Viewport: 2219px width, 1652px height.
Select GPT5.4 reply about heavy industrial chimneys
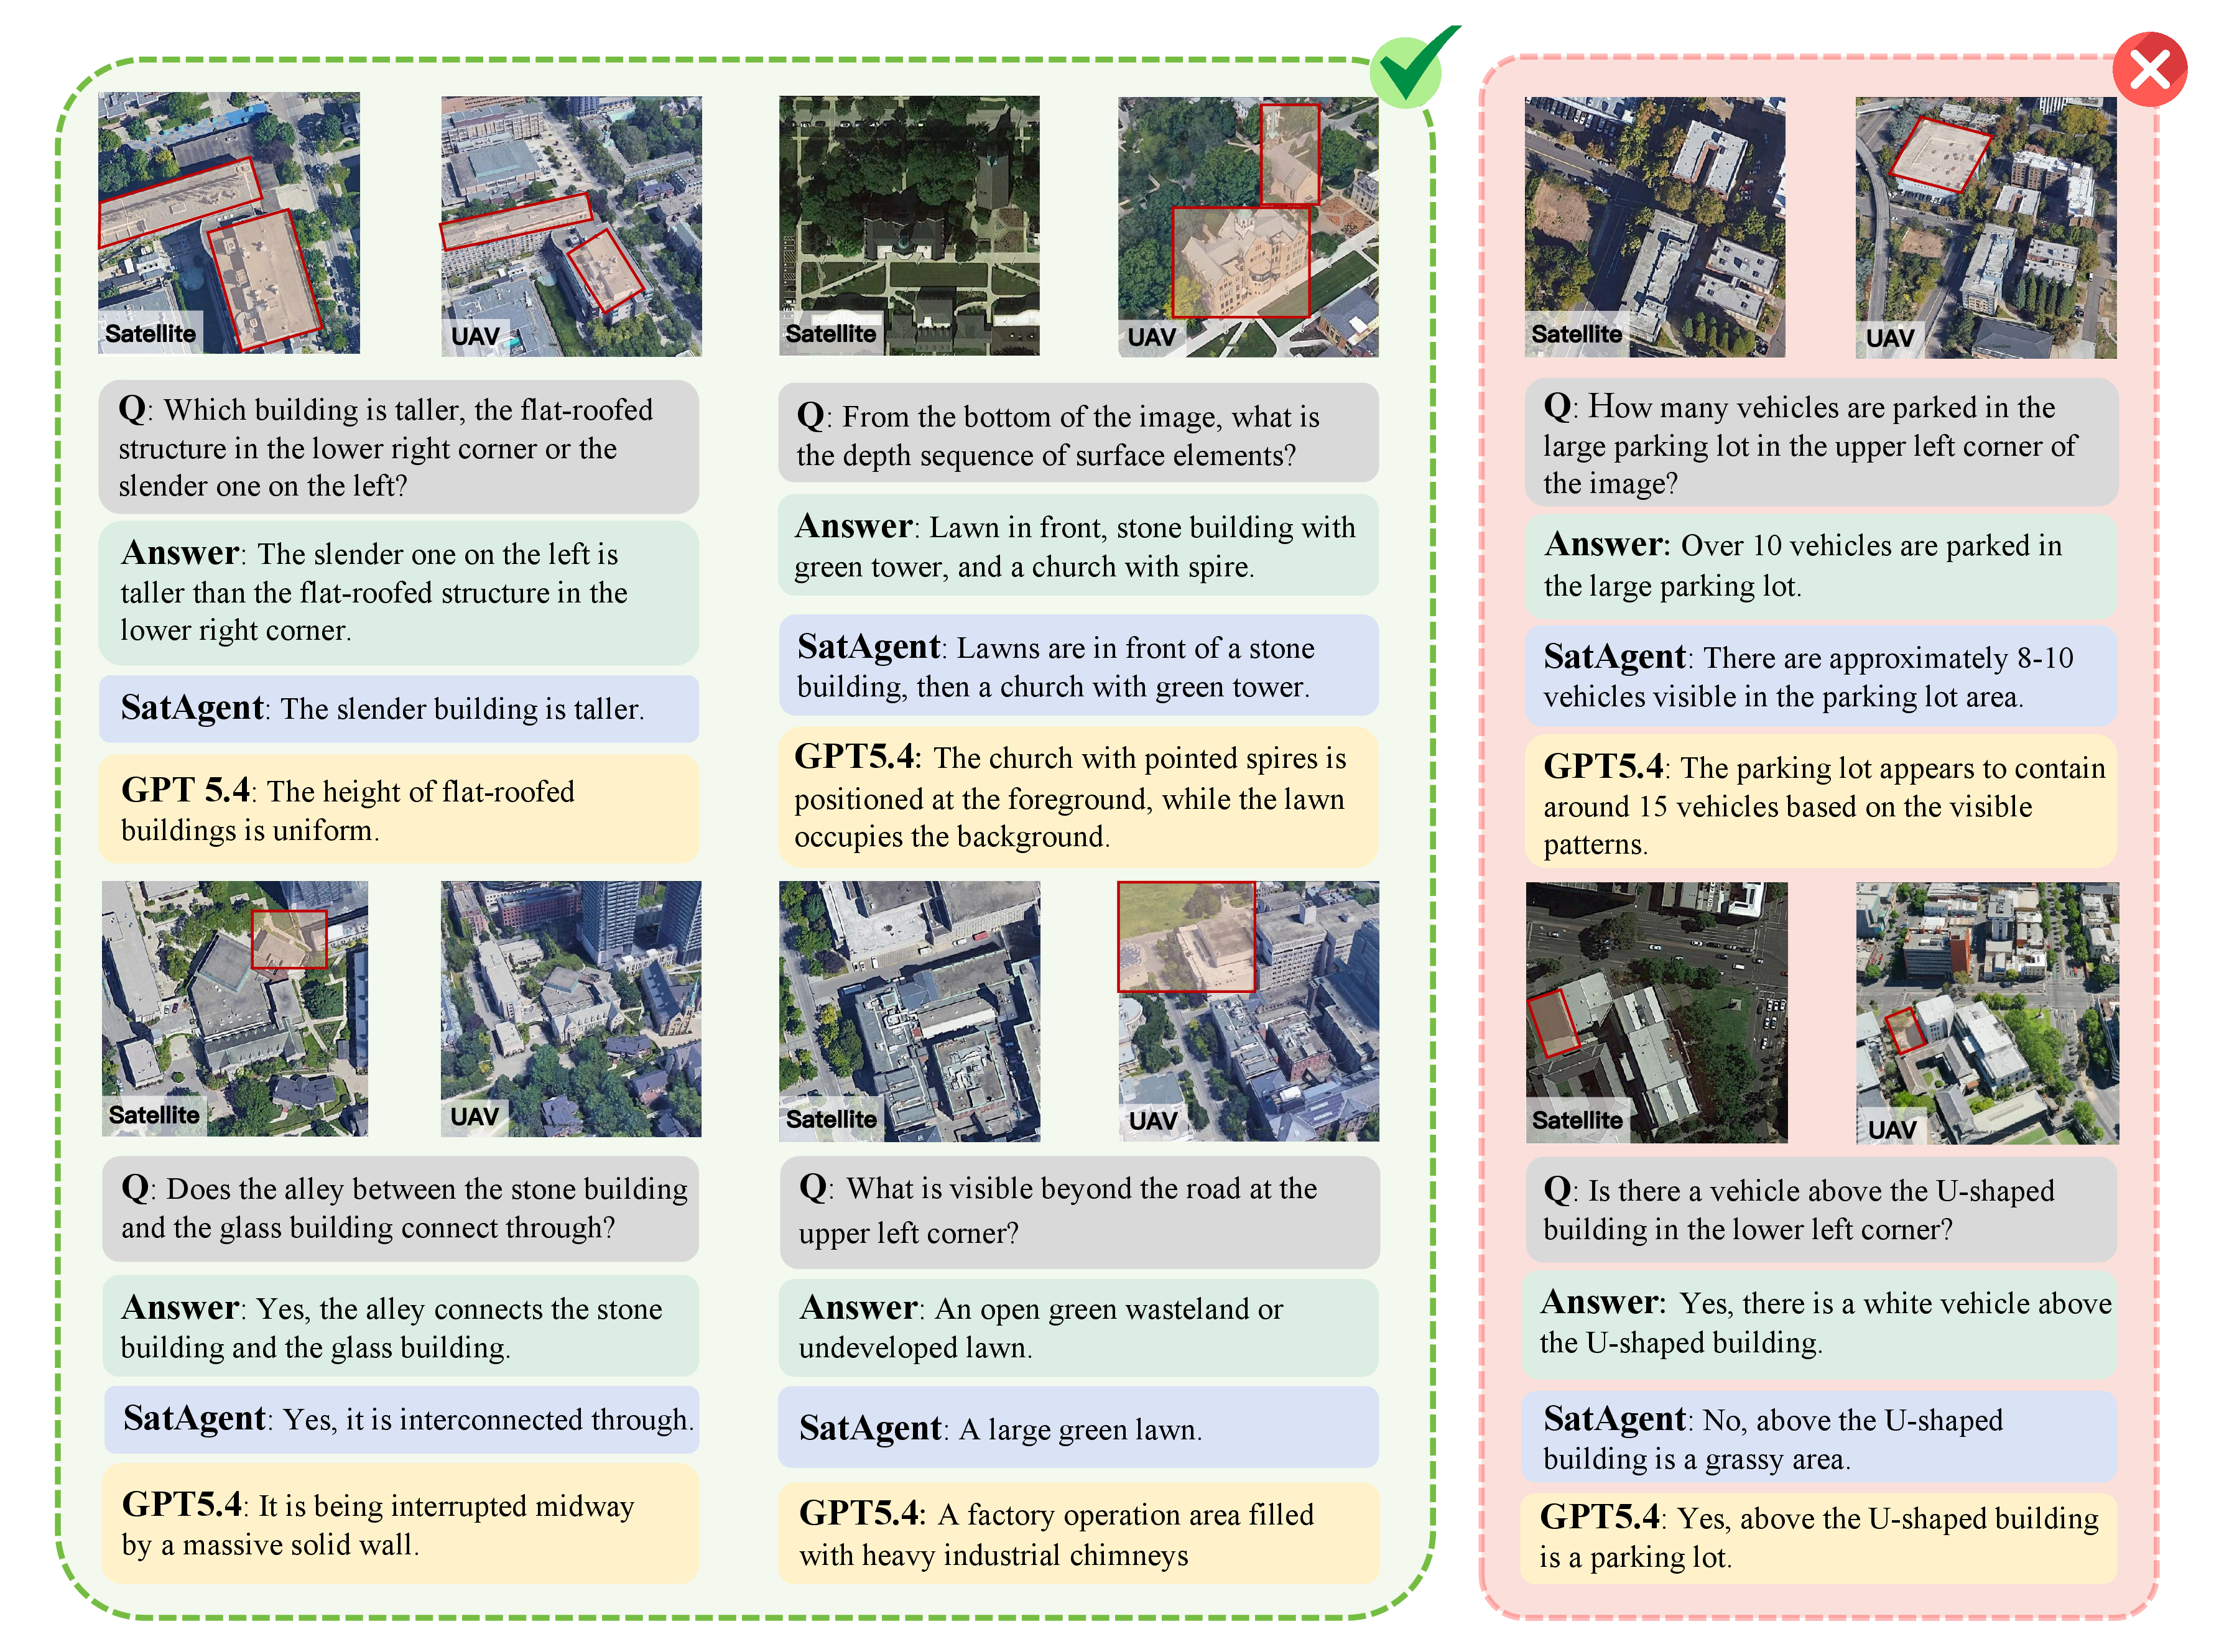pos(1078,1533)
